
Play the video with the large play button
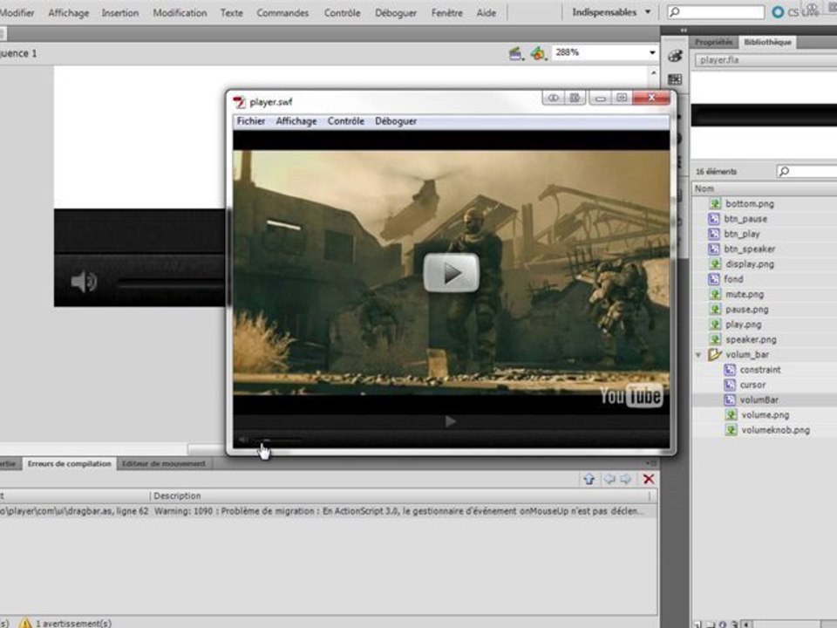point(452,273)
